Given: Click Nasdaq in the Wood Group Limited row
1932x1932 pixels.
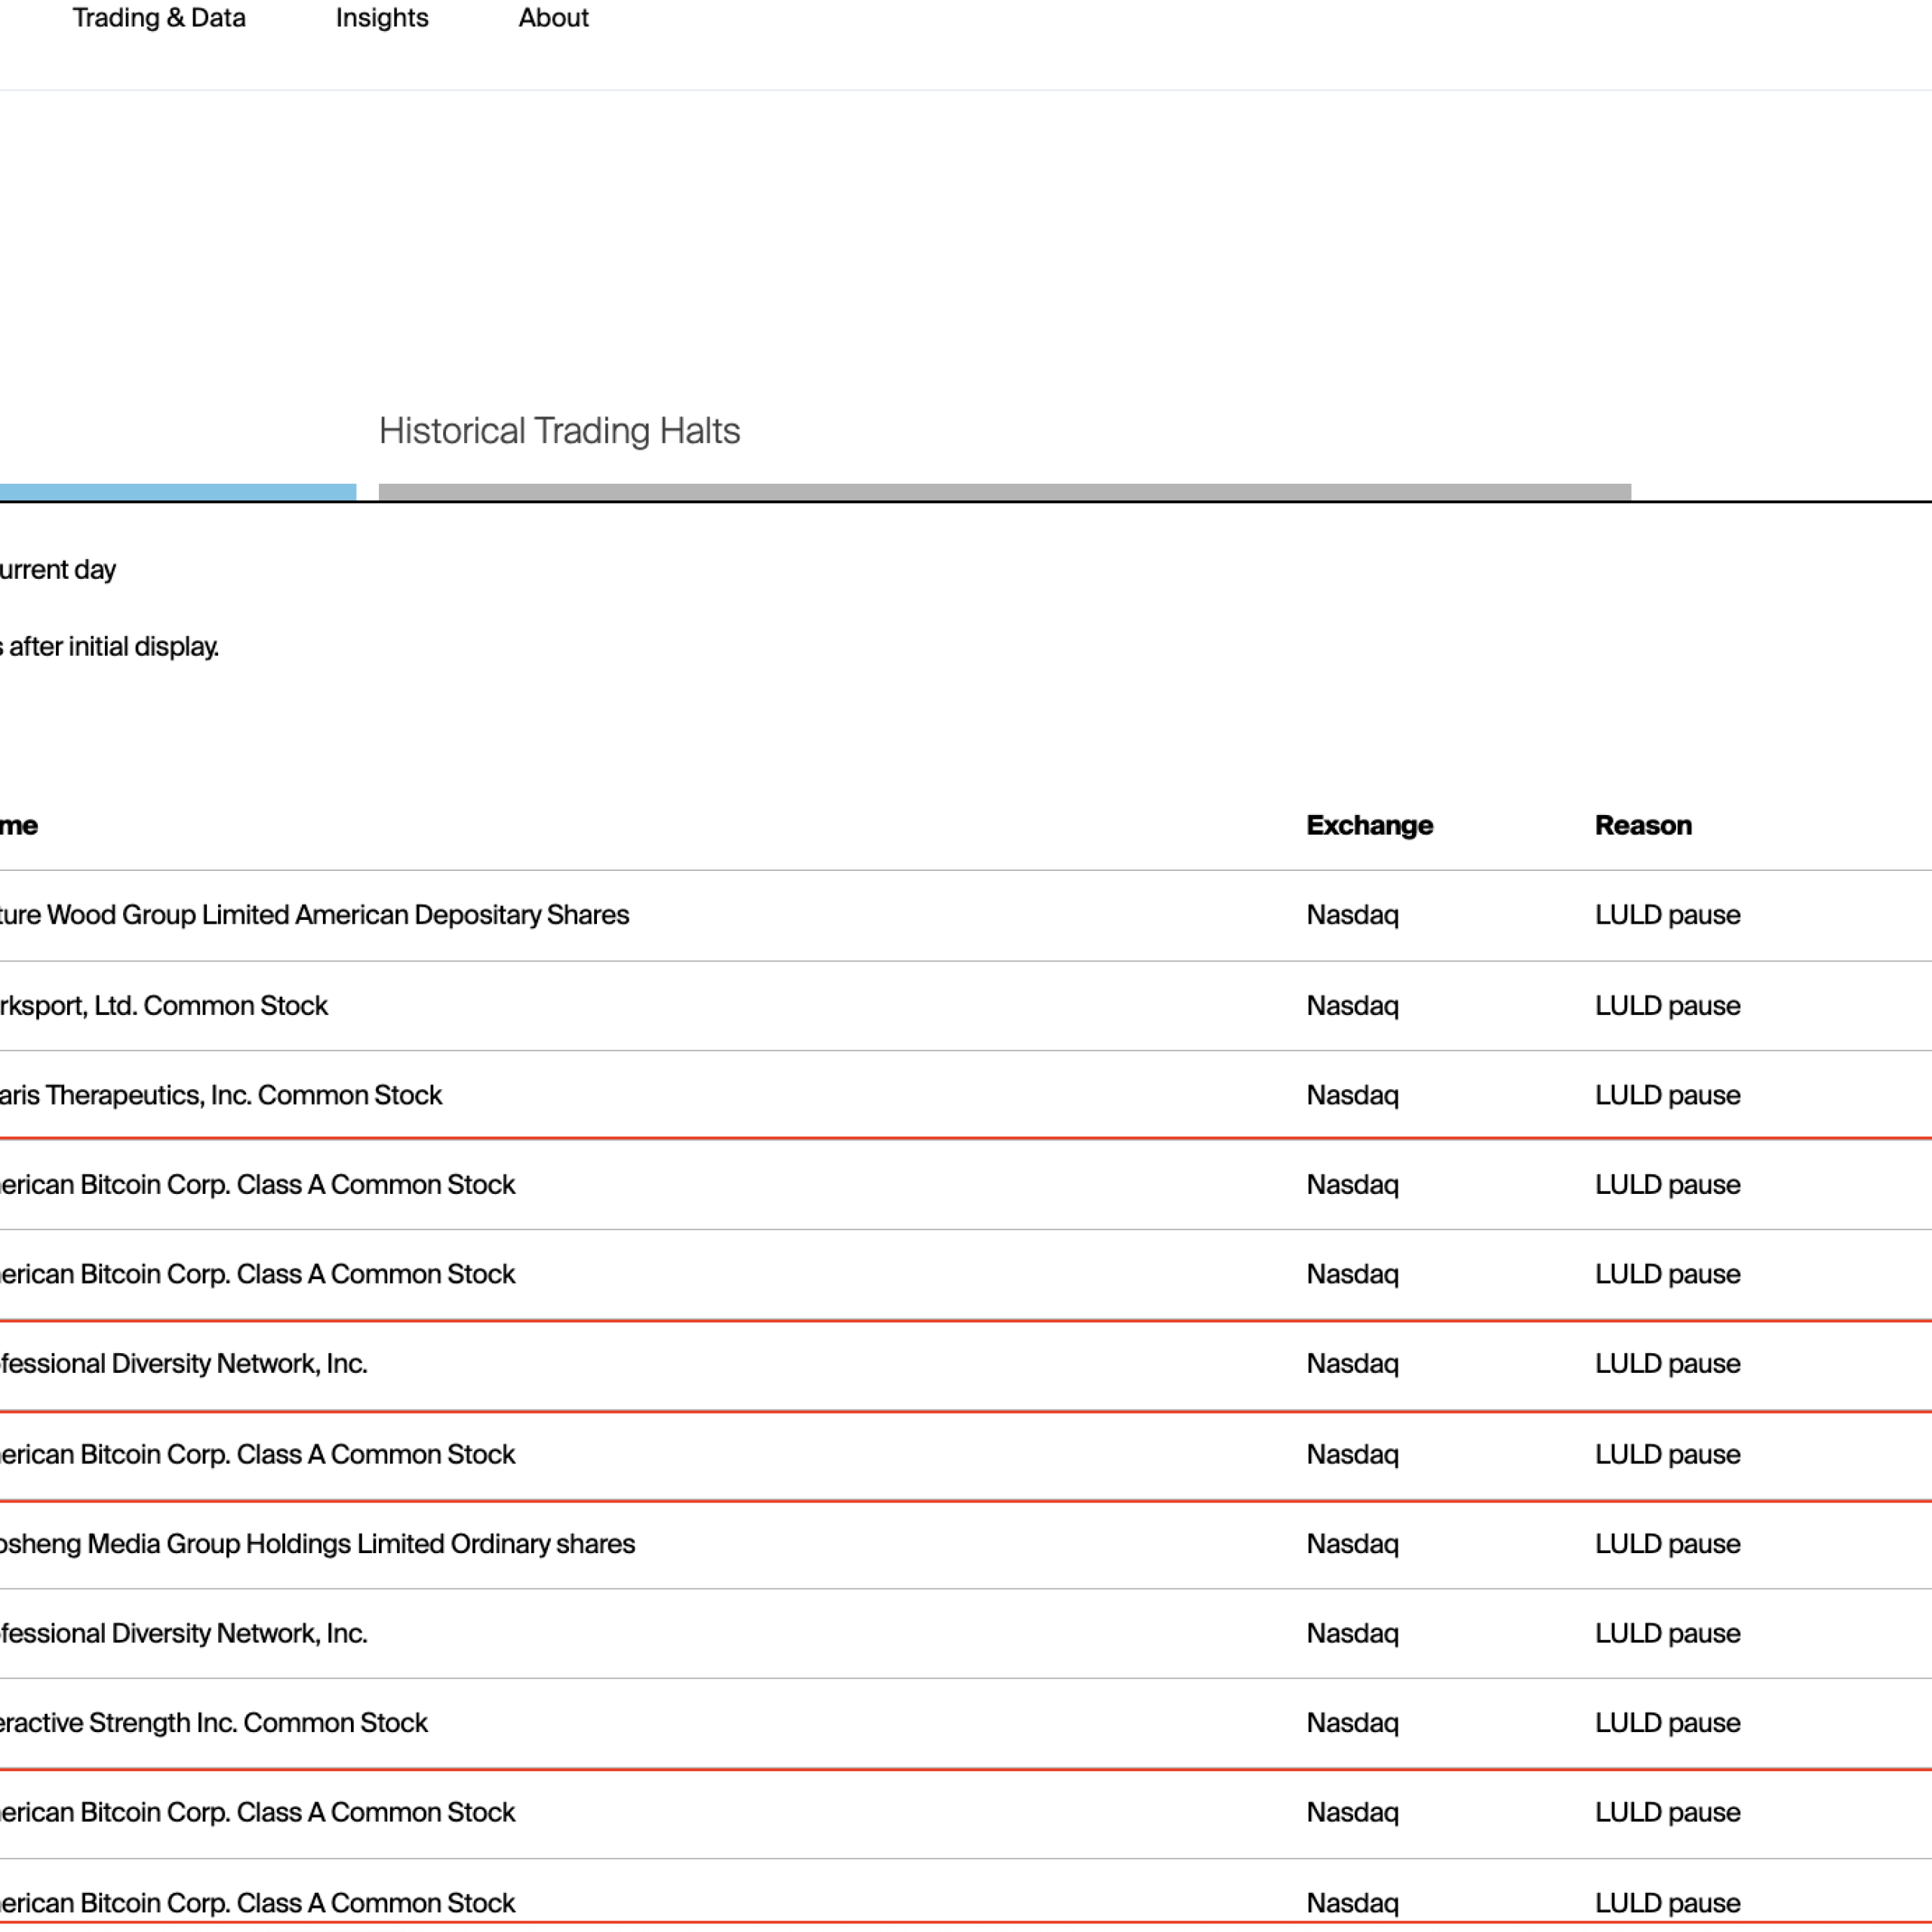Looking at the screenshot, I should point(1352,915).
